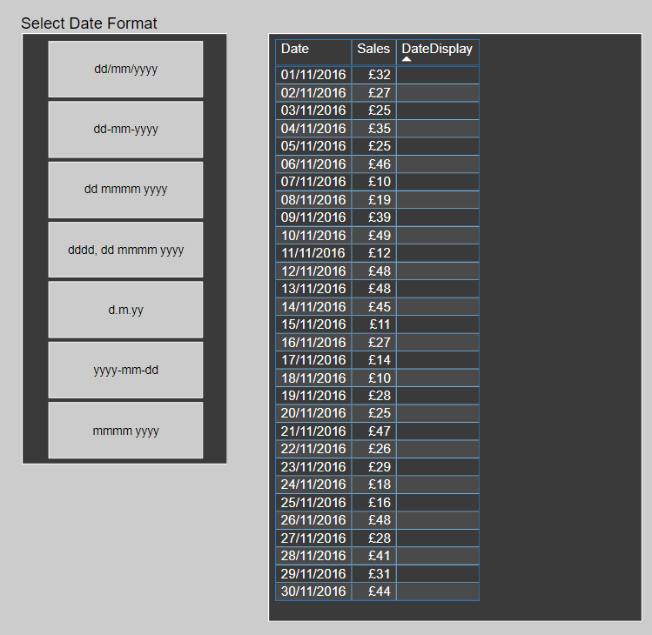
Task: Select the 30/11/2016 date cell
Action: tap(313, 592)
